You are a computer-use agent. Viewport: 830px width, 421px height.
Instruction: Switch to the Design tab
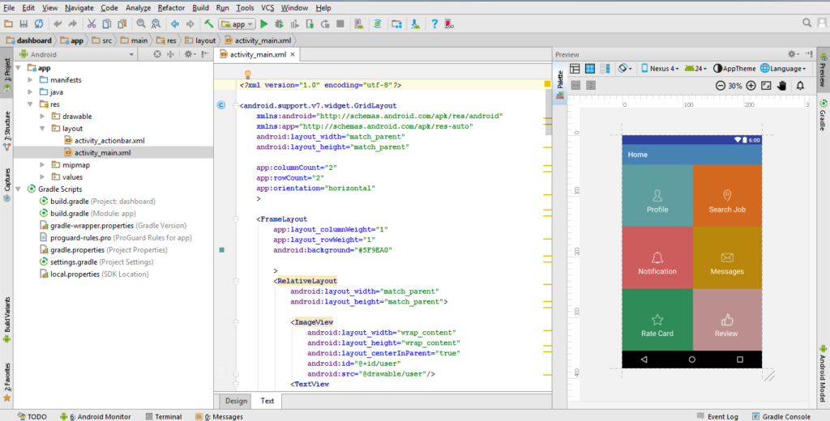pyautogui.click(x=236, y=401)
